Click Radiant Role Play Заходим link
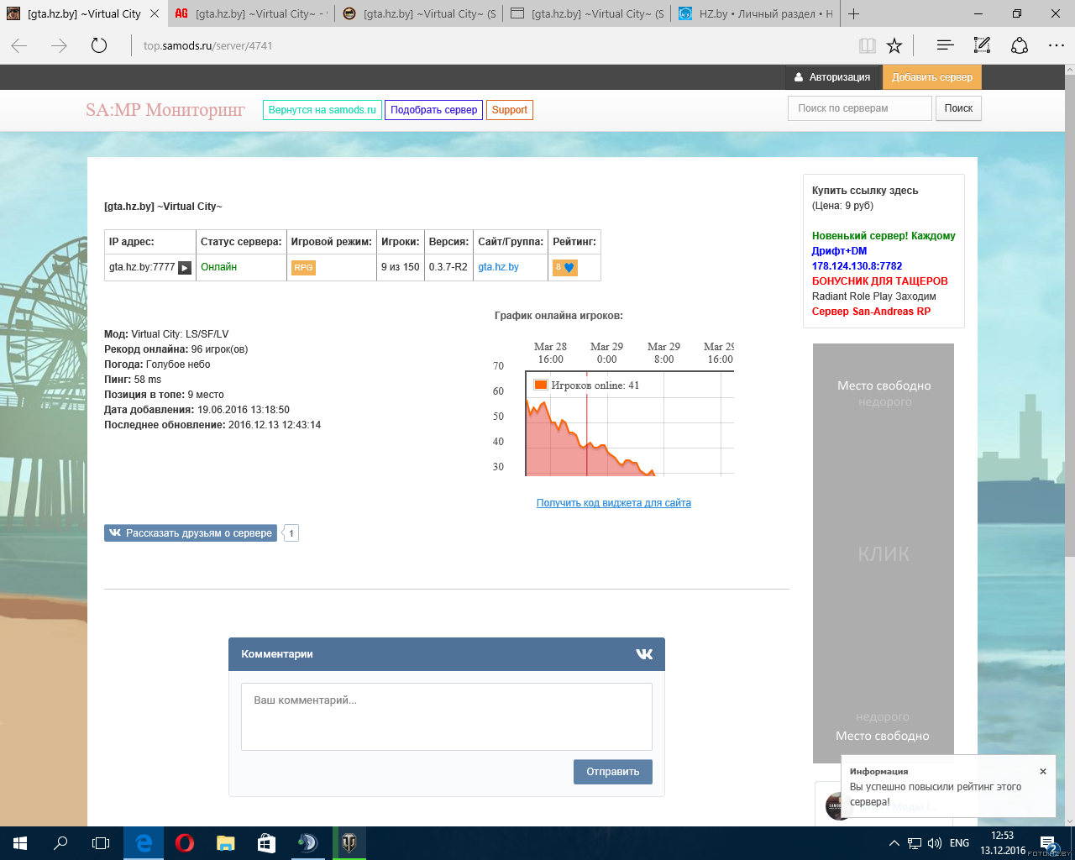Viewport: 1075px width, 860px height. 873,296
